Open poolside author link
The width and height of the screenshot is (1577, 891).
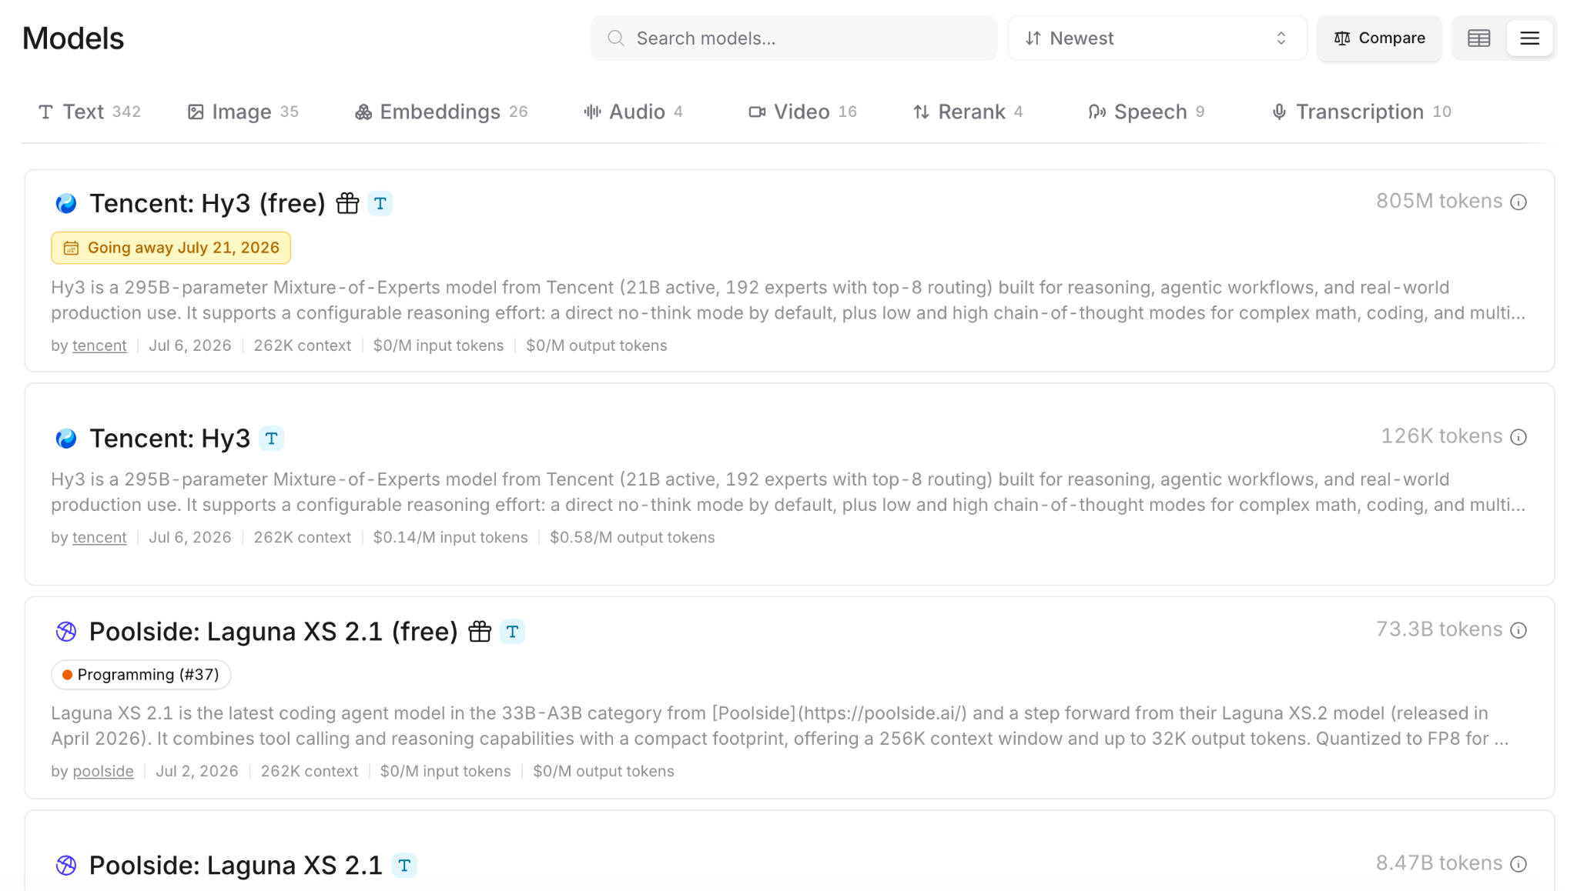point(103,771)
